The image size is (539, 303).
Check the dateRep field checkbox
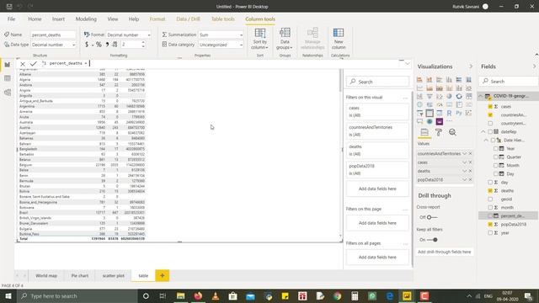tap(490, 131)
